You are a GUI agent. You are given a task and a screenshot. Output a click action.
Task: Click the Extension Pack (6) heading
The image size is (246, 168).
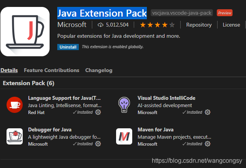(28, 83)
